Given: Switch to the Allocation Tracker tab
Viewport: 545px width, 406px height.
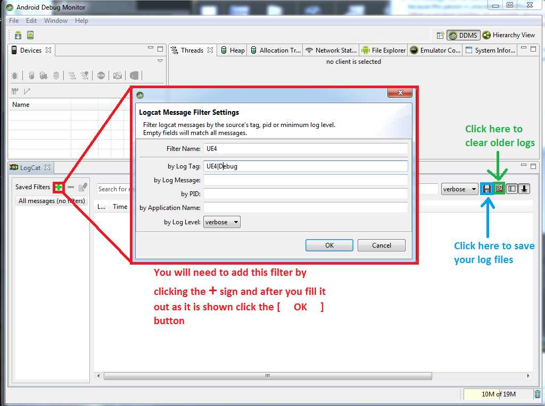Looking at the screenshot, I should click(275, 50).
